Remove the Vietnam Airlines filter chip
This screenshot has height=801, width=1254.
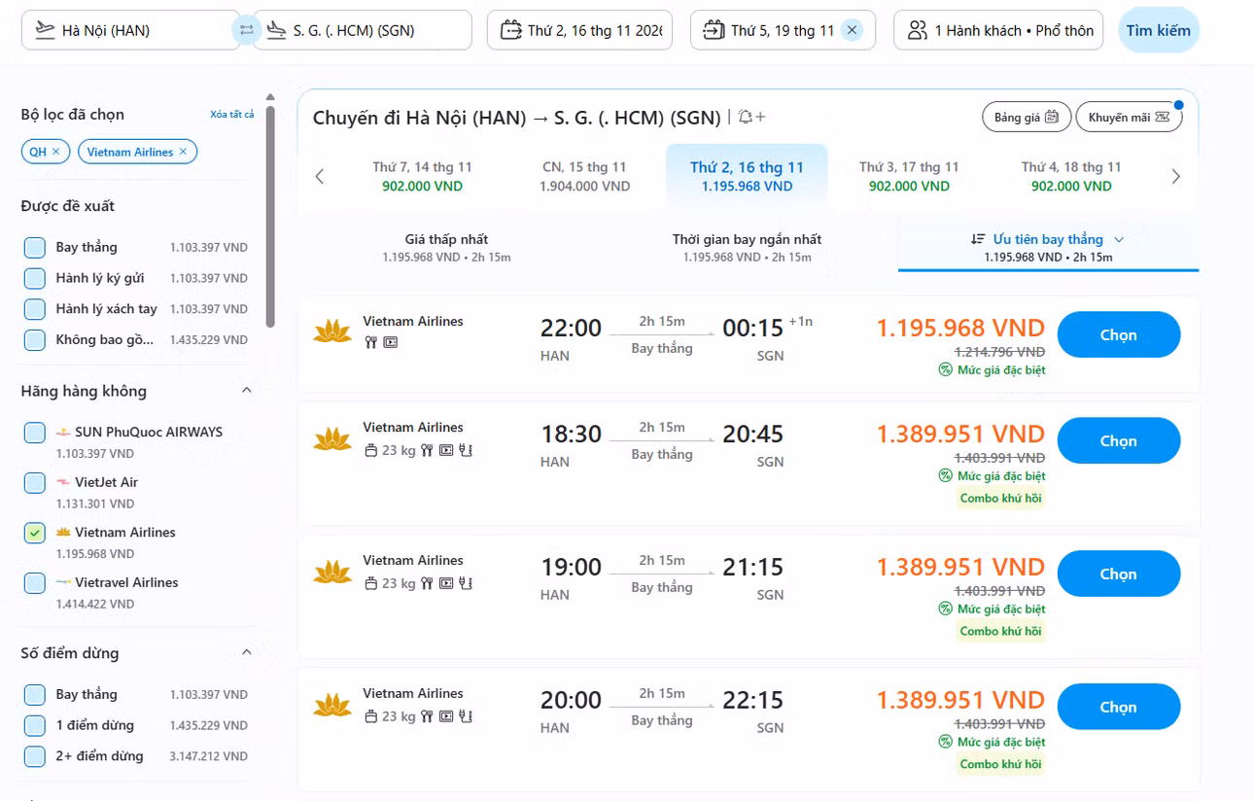pos(183,152)
